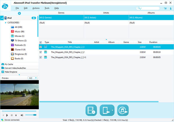The image size is (174, 122).
Task: Sort by the Title column header
Action: pyautogui.click(x=70, y=42)
